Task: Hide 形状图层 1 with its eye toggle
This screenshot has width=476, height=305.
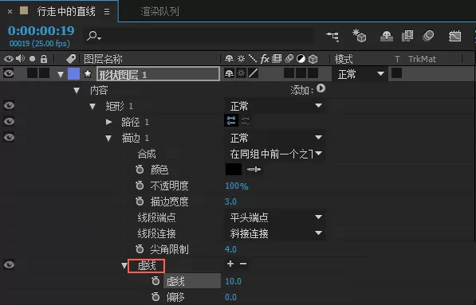Action: (x=9, y=73)
